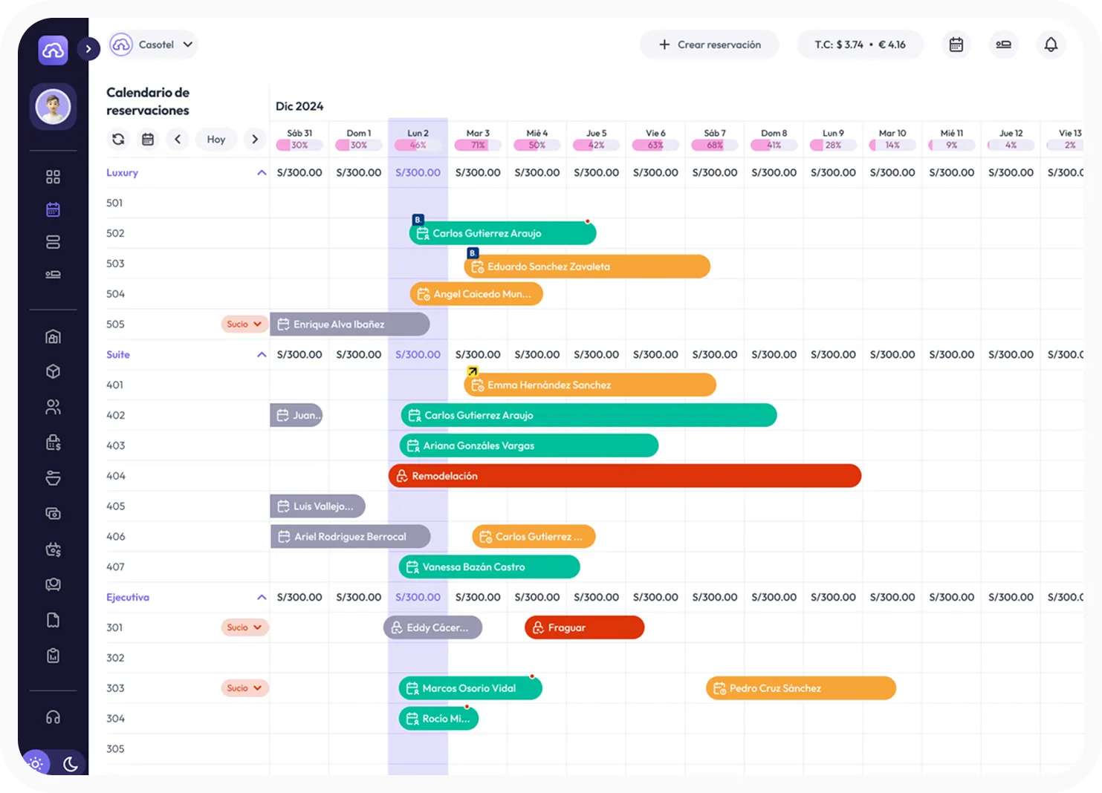Open calendar icon in top header
This screenshot has height=793, width=1102.
(956, 45)
